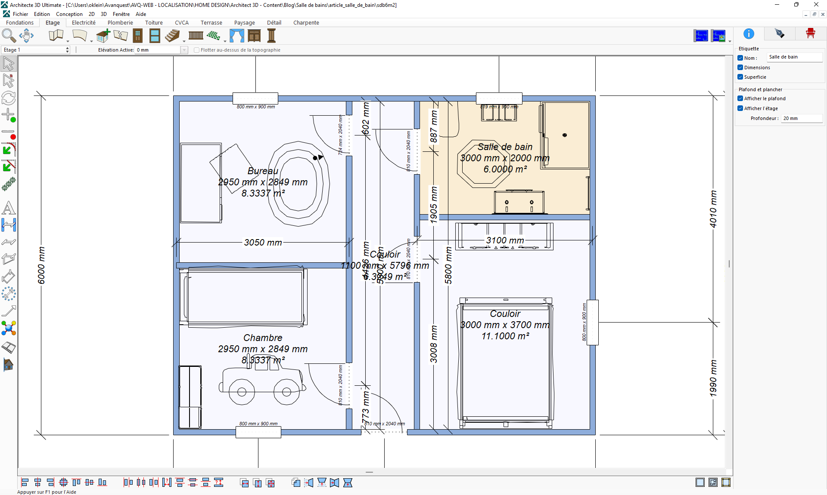The width and height of the screenshot is (827, 495).
Task: Uncheck the Superficie checkbox
Action: [740, 77]
